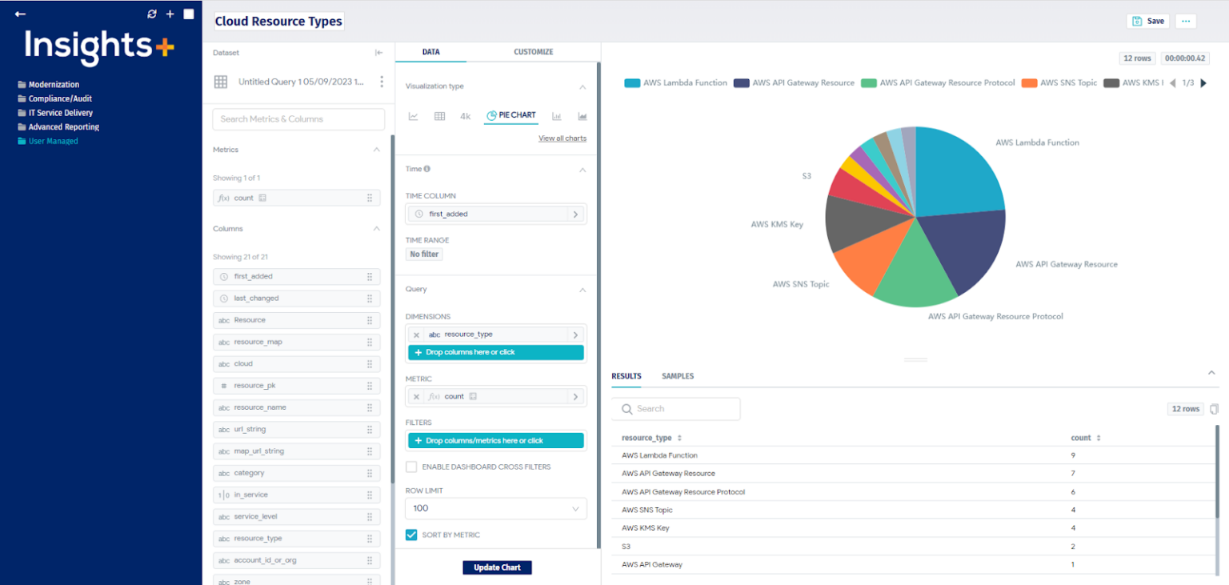Collapse the Visualization type section
Viewport: 1229px width, 585px height.
pyautogui.click(x=582, y=86)
